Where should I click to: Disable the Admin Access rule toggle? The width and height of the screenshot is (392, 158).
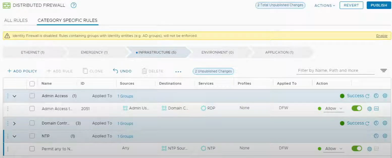357,108
